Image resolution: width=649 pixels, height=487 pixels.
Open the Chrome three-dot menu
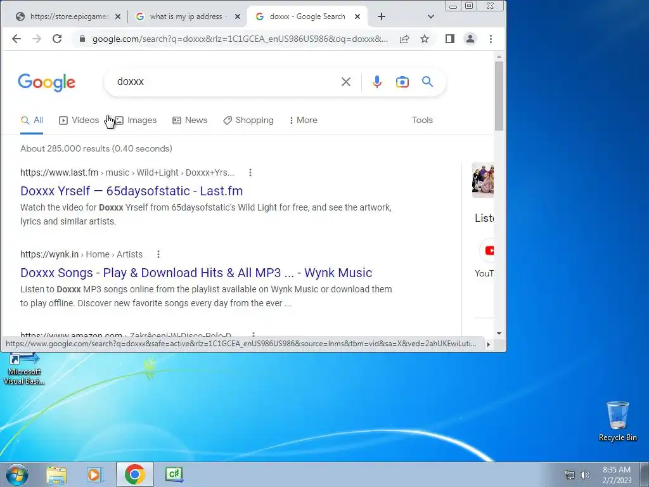tap(491, 39)
